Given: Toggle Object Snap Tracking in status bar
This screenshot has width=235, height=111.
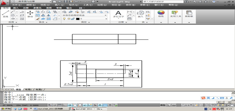Looking at the screenshot, I should click(85, 105).
